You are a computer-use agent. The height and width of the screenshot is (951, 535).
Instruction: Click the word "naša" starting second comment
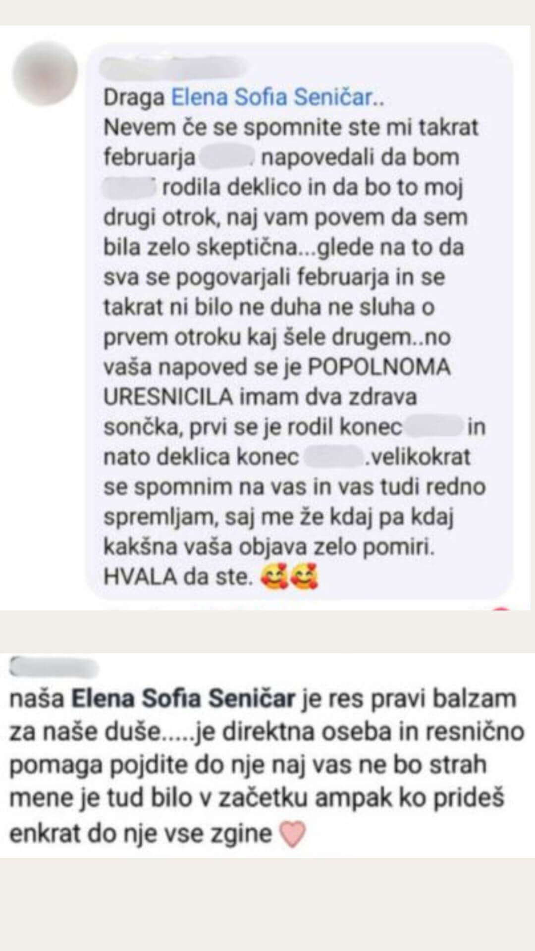tap(38, 699)
